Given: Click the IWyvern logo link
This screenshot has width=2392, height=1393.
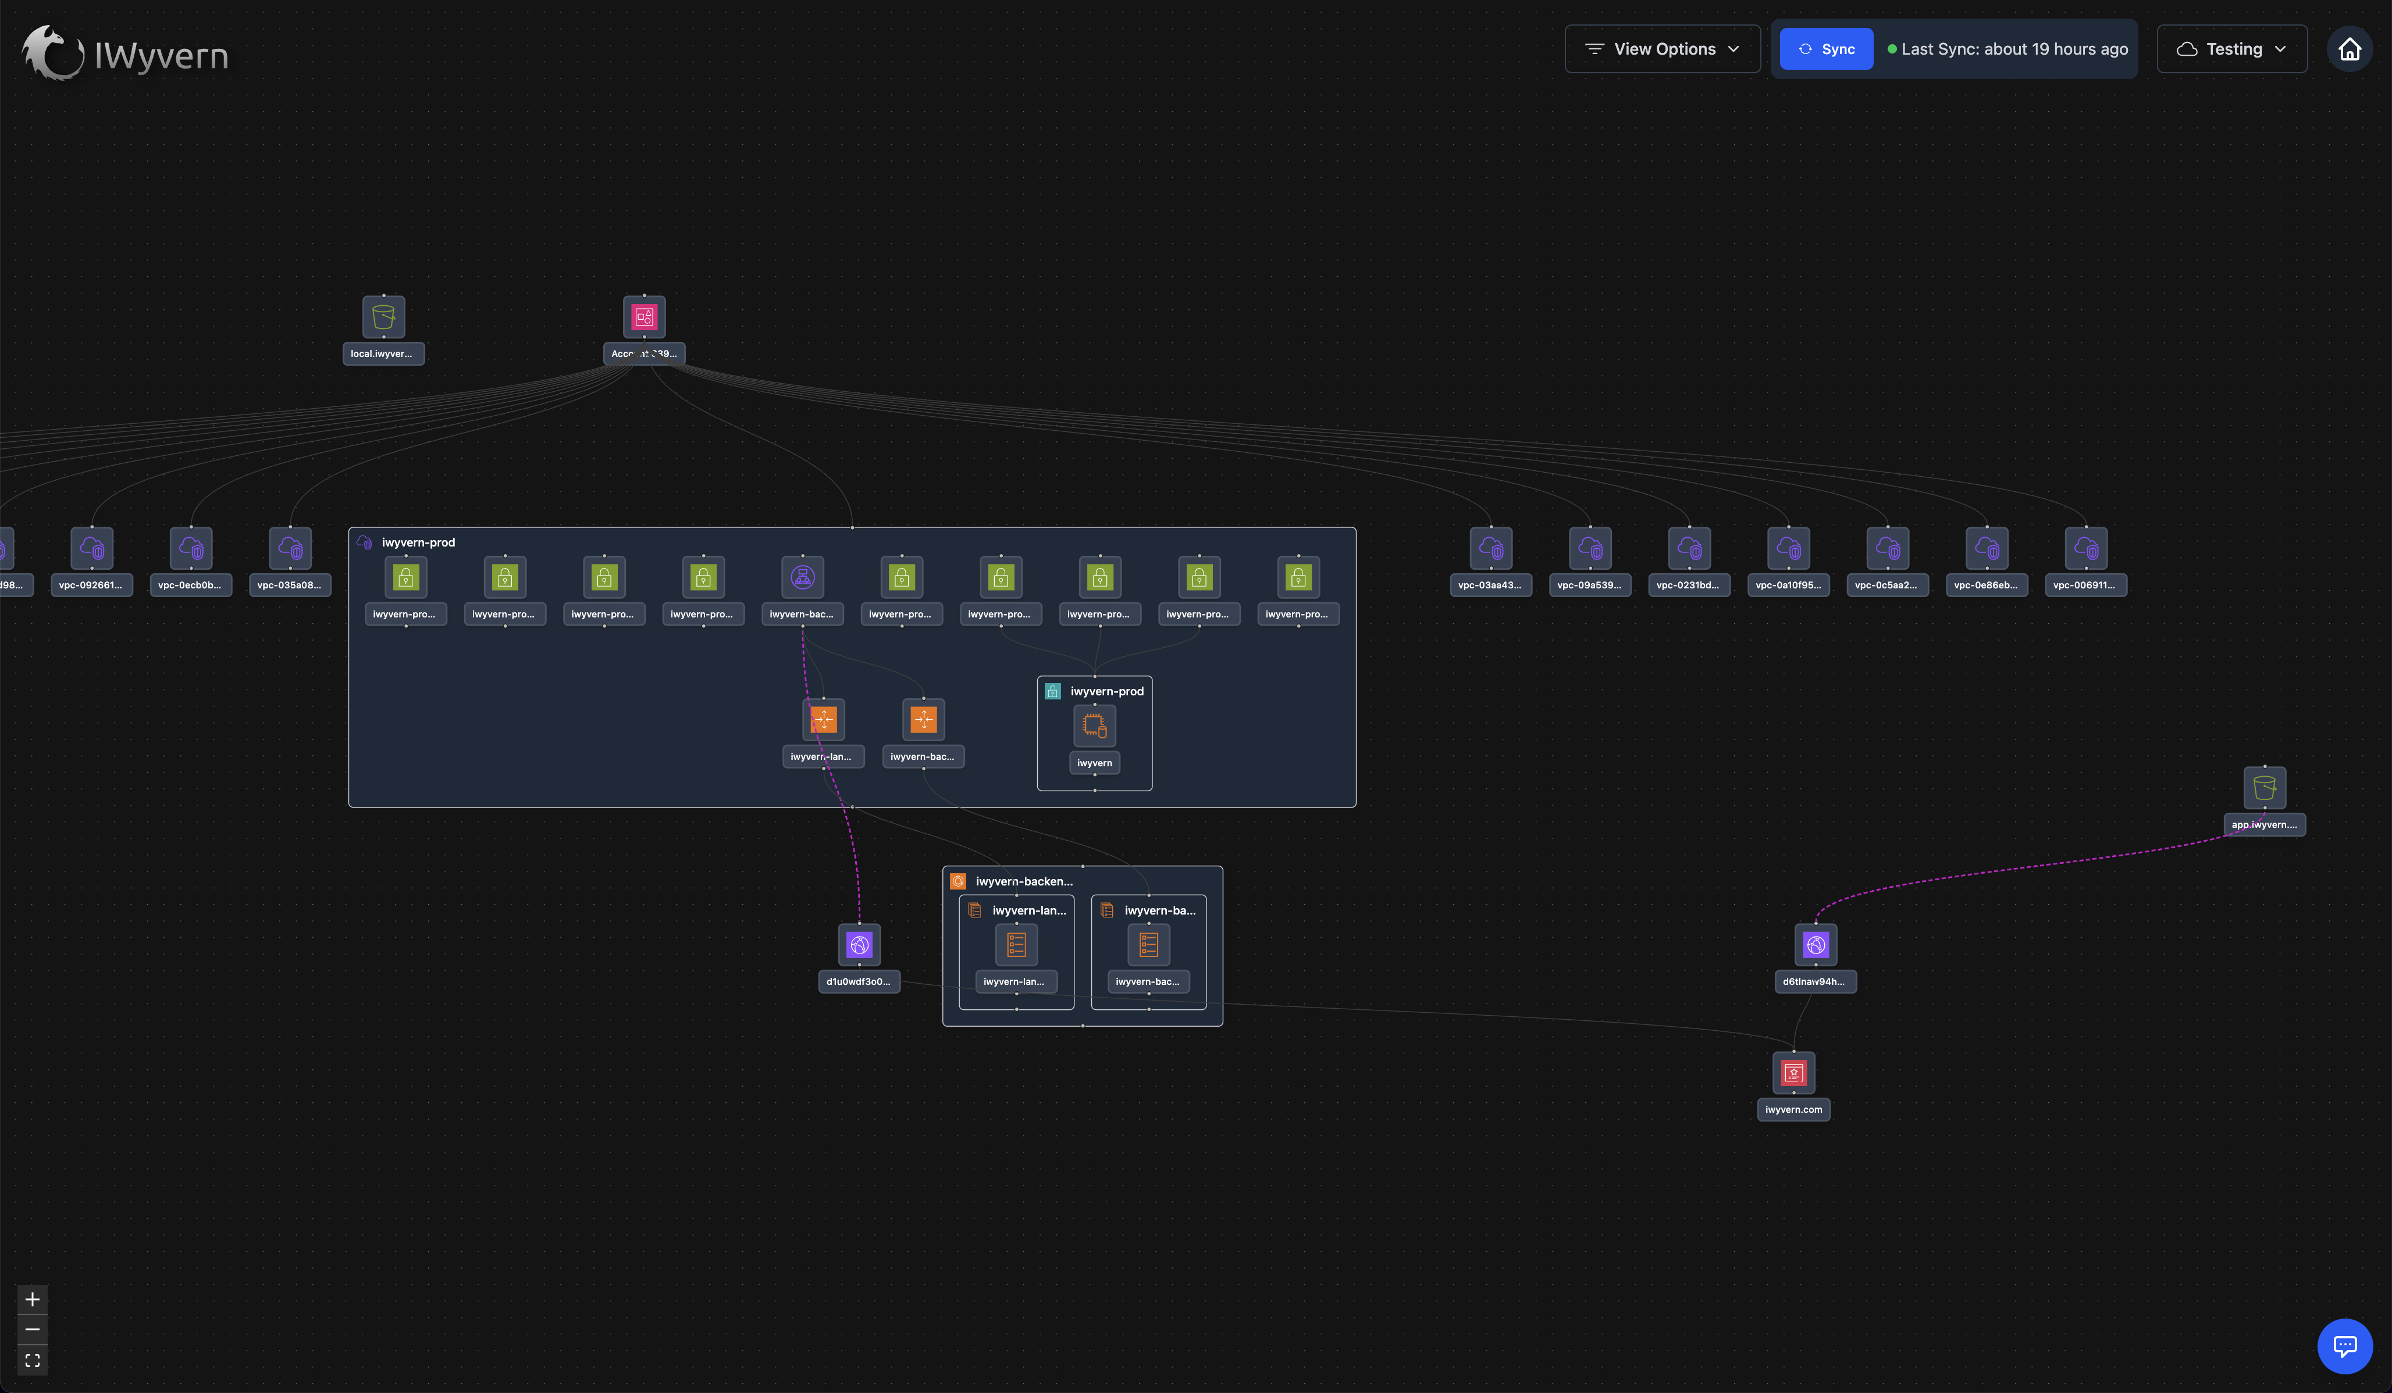Looking at the screenshot, I should point(125,53).
